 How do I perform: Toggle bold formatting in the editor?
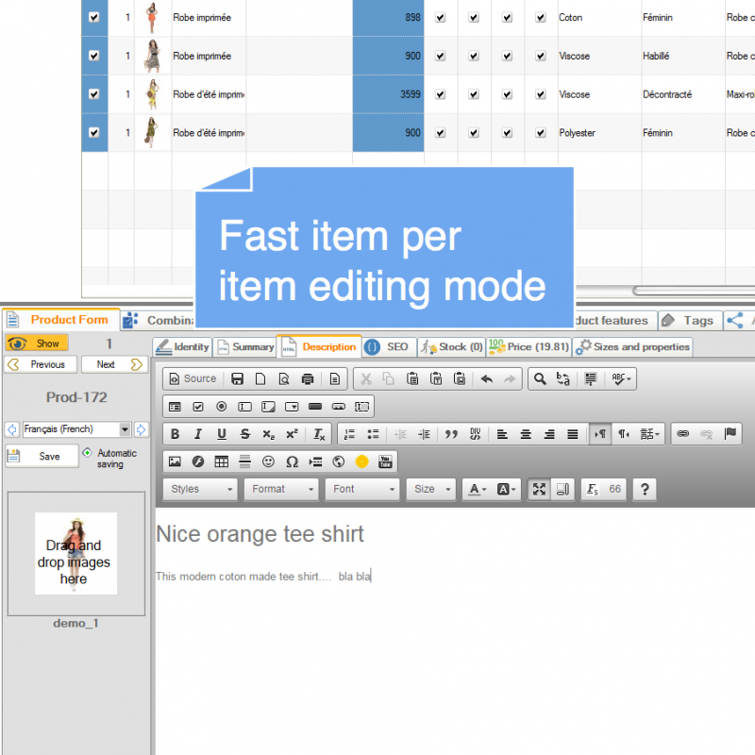175,434
